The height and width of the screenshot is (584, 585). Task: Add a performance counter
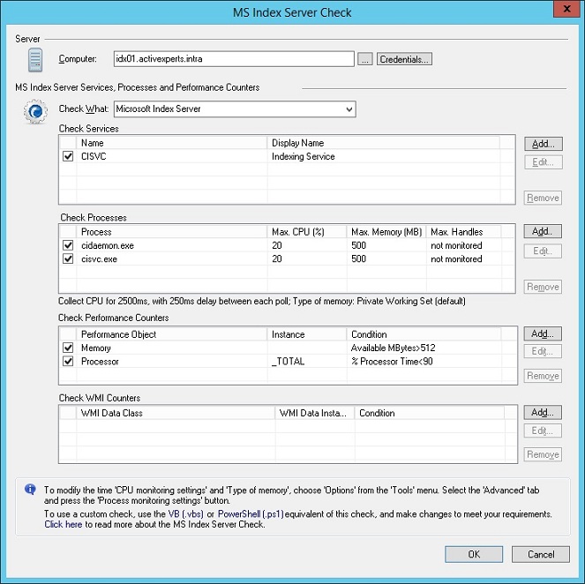(543, 333)
